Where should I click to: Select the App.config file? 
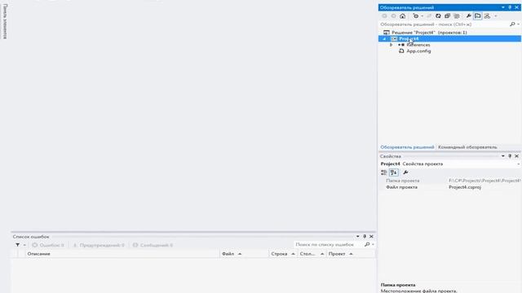(x=418, y=51)
